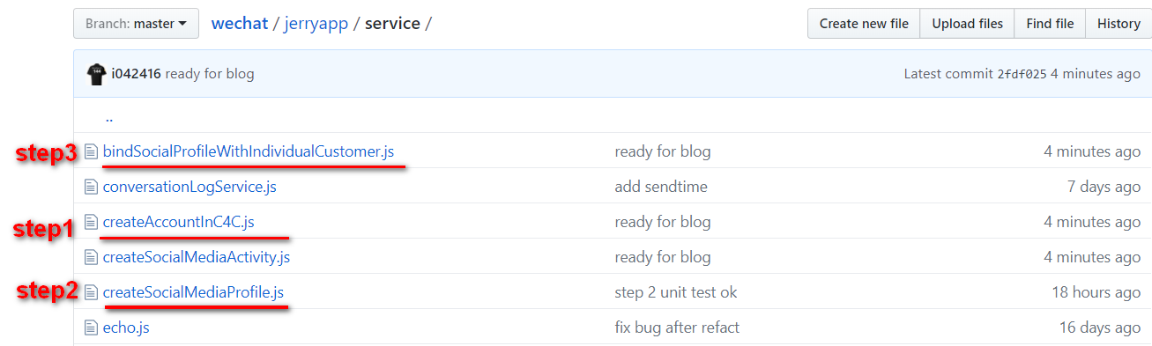The height and width of the screenshot is (346, 1152).
Task: Click the file icon beside bindSocialProfileWithIndividualCustomer.js
Action: 90,151
